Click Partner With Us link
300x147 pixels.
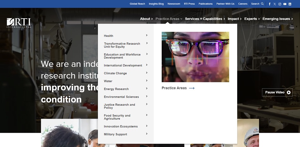click(225, 4)
